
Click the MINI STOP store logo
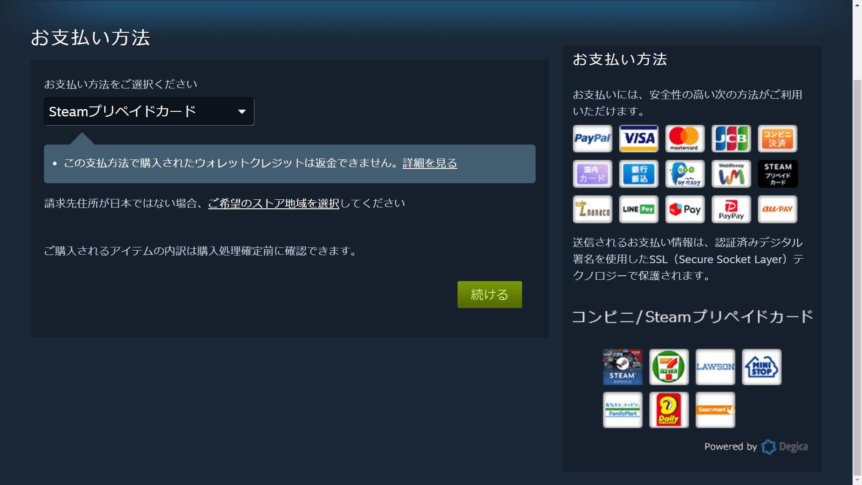(761, 367)
